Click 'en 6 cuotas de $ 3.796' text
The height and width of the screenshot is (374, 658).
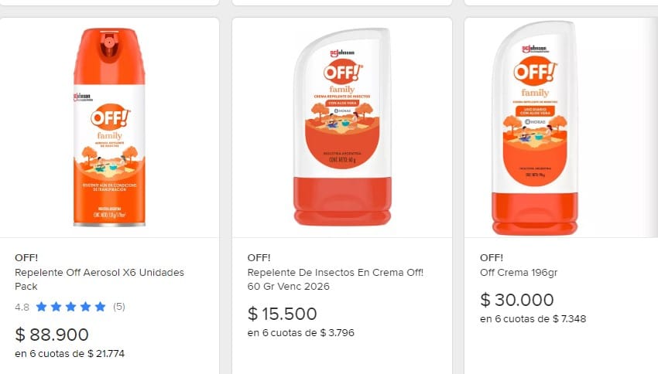coord(301,333)
